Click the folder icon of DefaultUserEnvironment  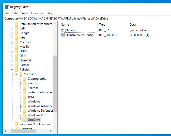click(16, 24)
